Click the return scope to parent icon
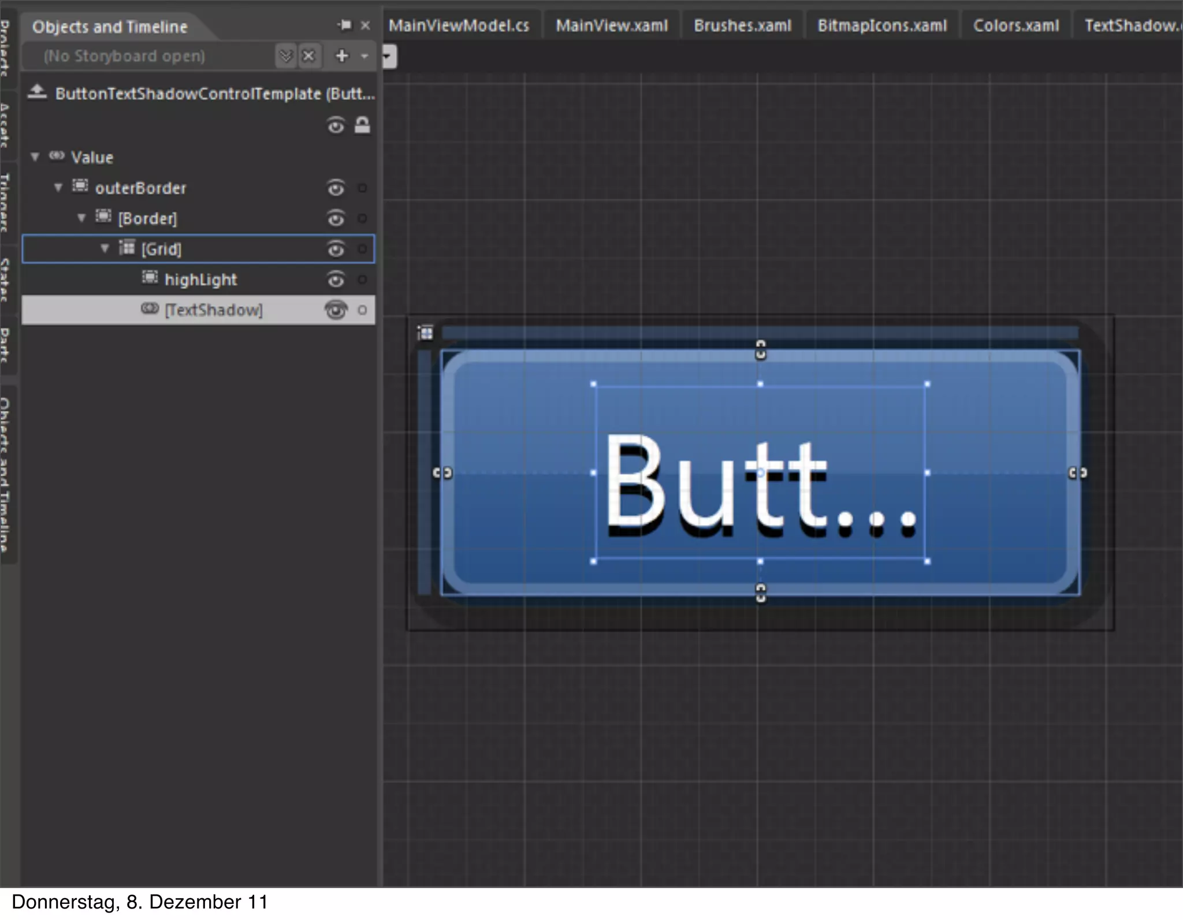1183x920 pixels. pyautogui.click(x=37, y=92)
